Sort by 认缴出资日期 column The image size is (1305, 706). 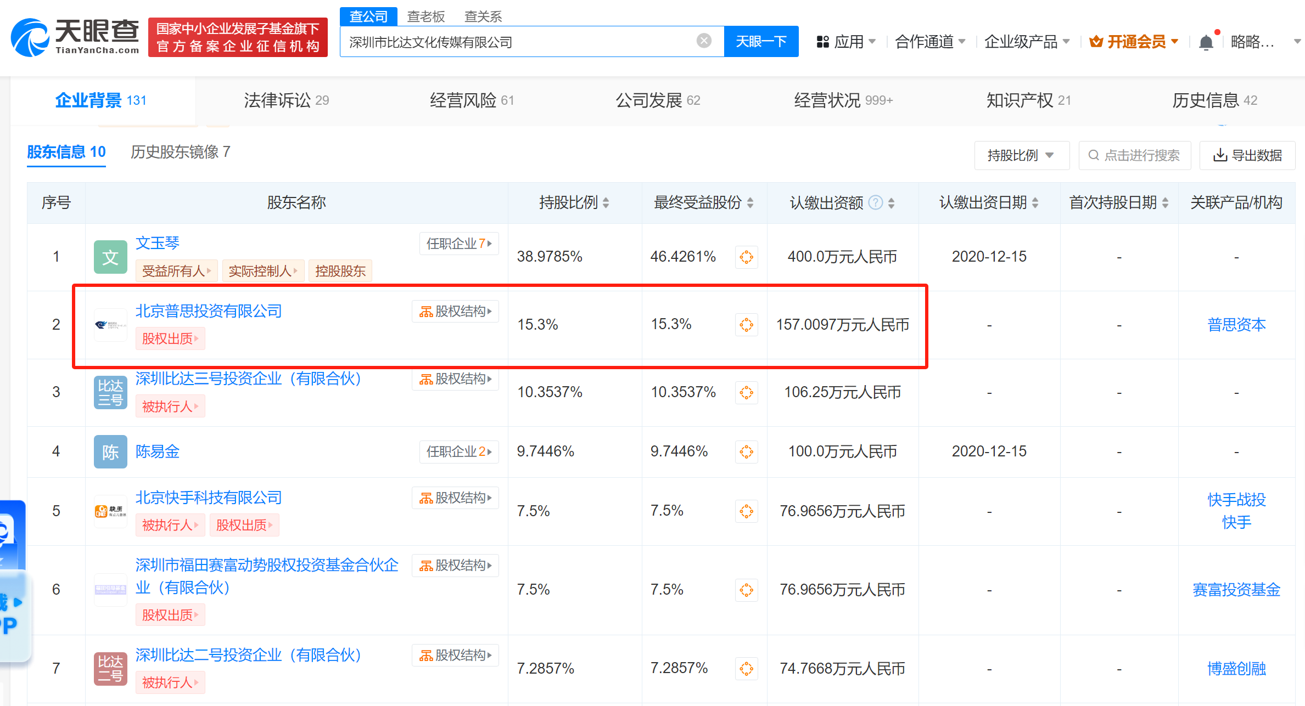point(1035,203)
